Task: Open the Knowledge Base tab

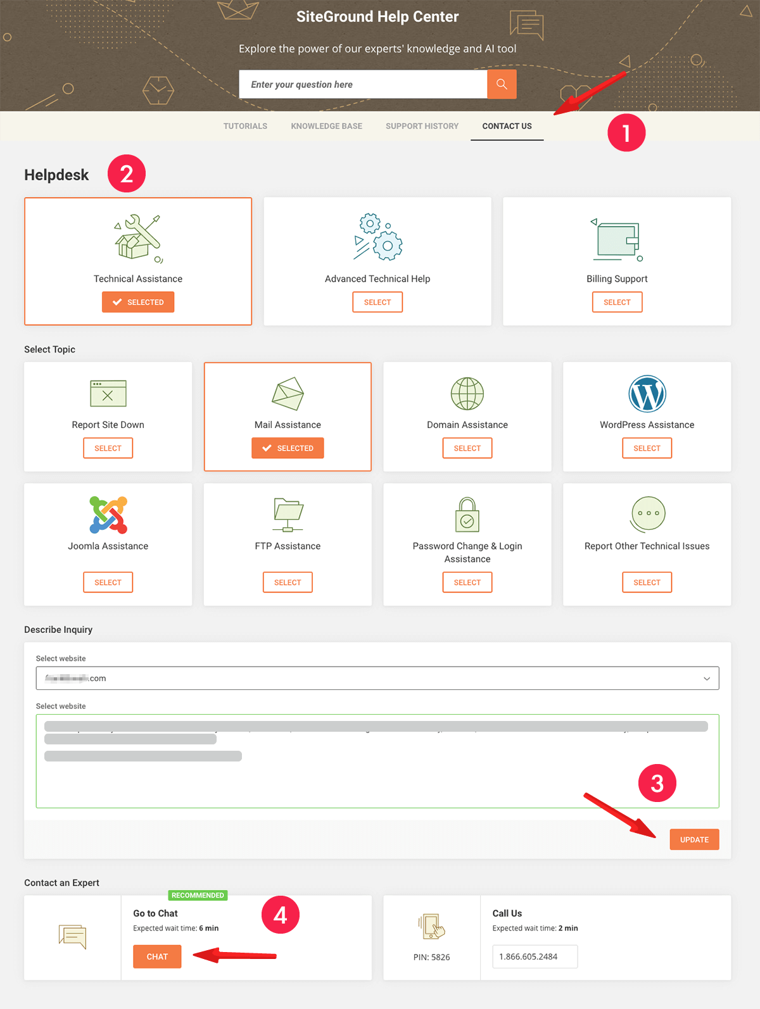Action: pyautogui.click(x=327, y=126)
